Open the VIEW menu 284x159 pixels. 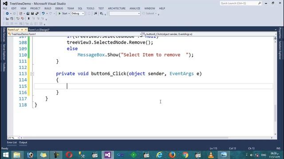click(x=23, y=8)
